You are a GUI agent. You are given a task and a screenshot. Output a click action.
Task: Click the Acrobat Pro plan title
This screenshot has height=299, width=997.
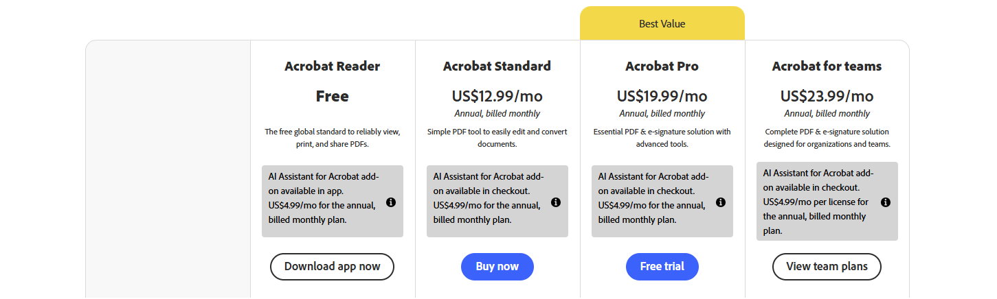tap(662, 67)
